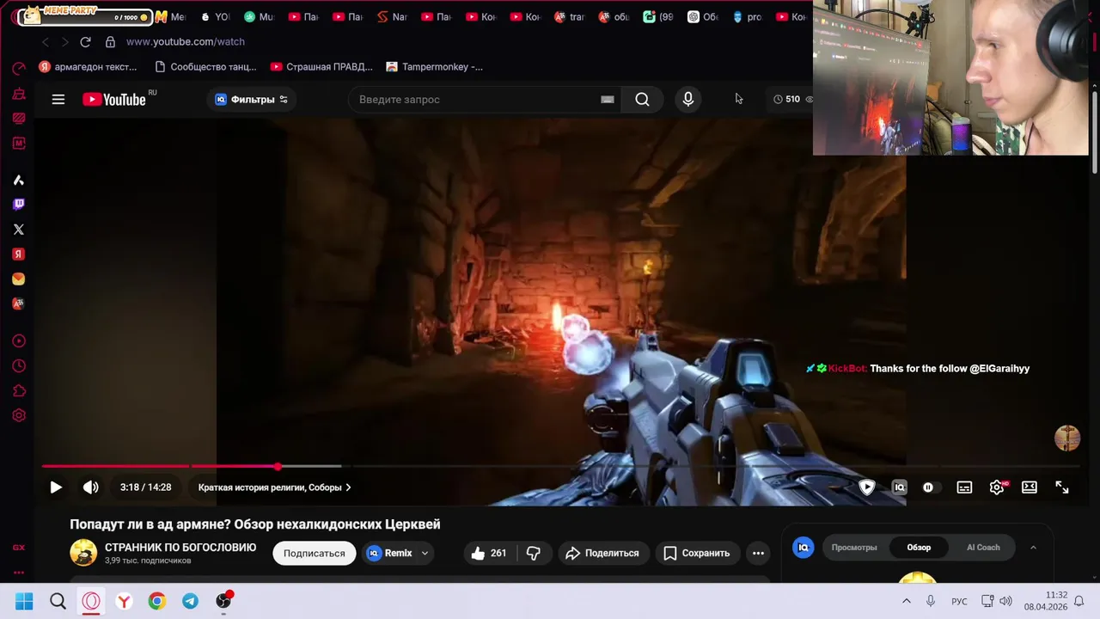
Task: Open the sidebar player icon
Action: (x=19, y=341)
